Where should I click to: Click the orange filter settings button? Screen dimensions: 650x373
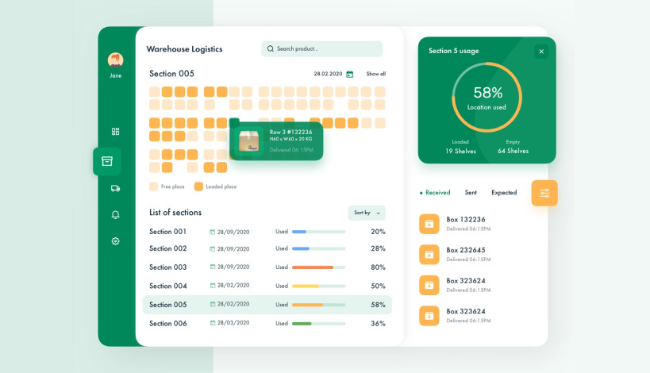(x=544, y=193)
